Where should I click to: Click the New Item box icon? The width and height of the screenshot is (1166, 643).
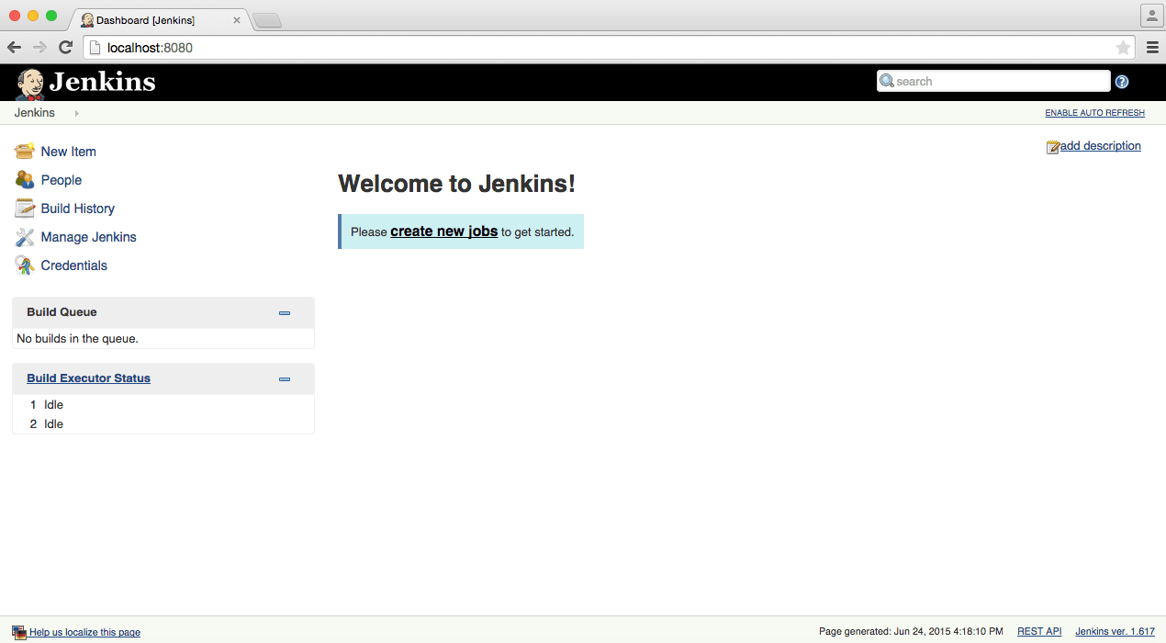click(25, 152)
